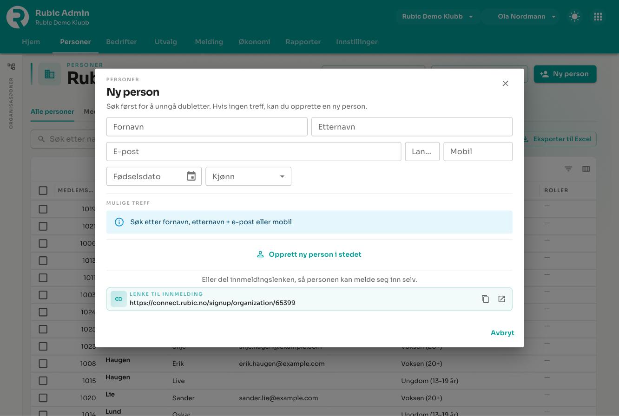619x416 pixels.
Task: Open the country code Lan... field
Action: point(422,151)
